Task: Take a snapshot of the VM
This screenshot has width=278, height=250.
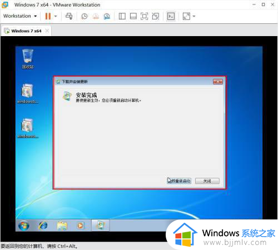Action: (x=85, y=16)
